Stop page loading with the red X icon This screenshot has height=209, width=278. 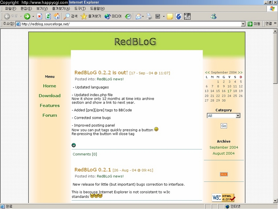pyautogui.click(x=39, y=16)
